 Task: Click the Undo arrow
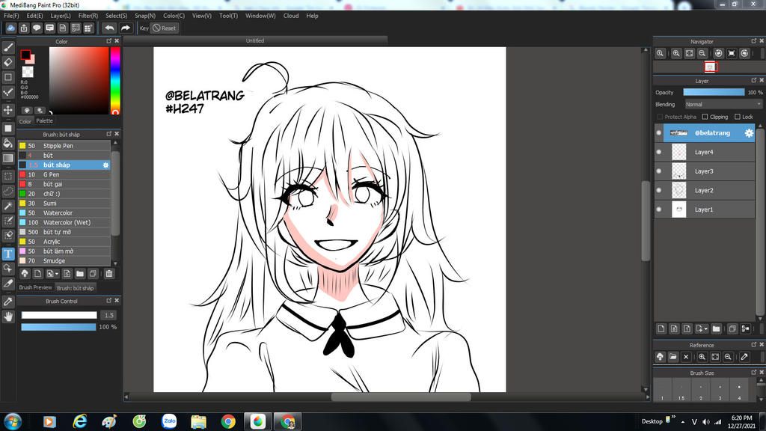[x=109, y=28]
